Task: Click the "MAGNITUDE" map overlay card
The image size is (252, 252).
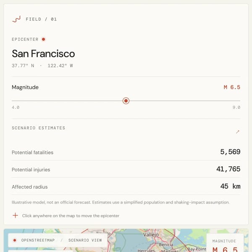Action: point(225,243)
